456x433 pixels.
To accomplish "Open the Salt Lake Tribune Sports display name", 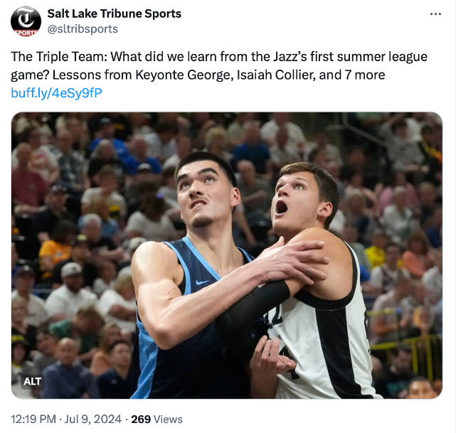I will pos(114,14).
